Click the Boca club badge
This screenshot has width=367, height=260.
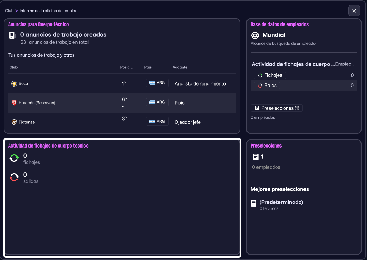click(14, 83)
